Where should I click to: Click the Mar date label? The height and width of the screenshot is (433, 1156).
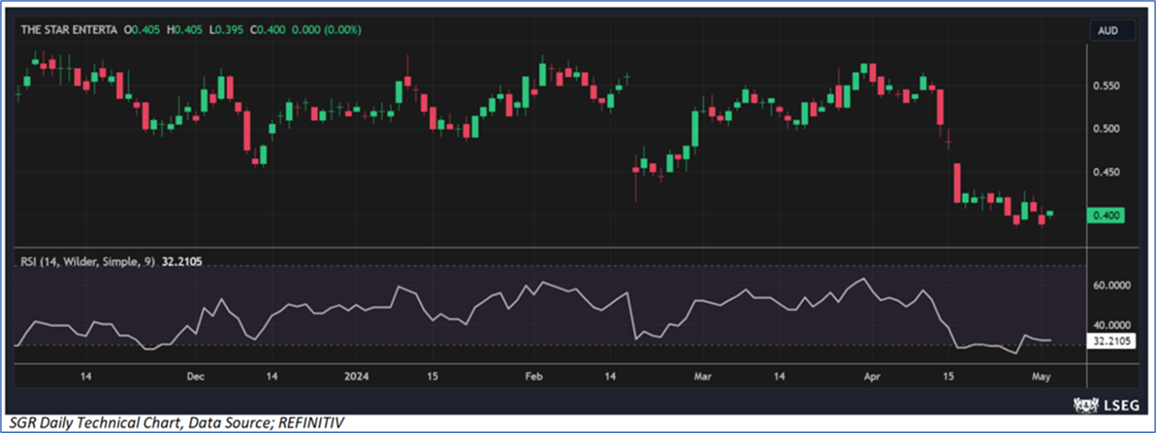702,376
